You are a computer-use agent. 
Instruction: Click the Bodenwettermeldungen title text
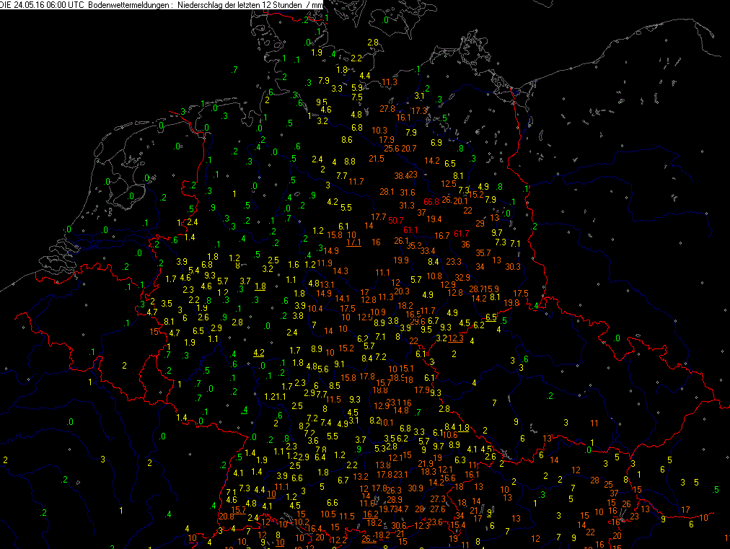coord(130,4)
